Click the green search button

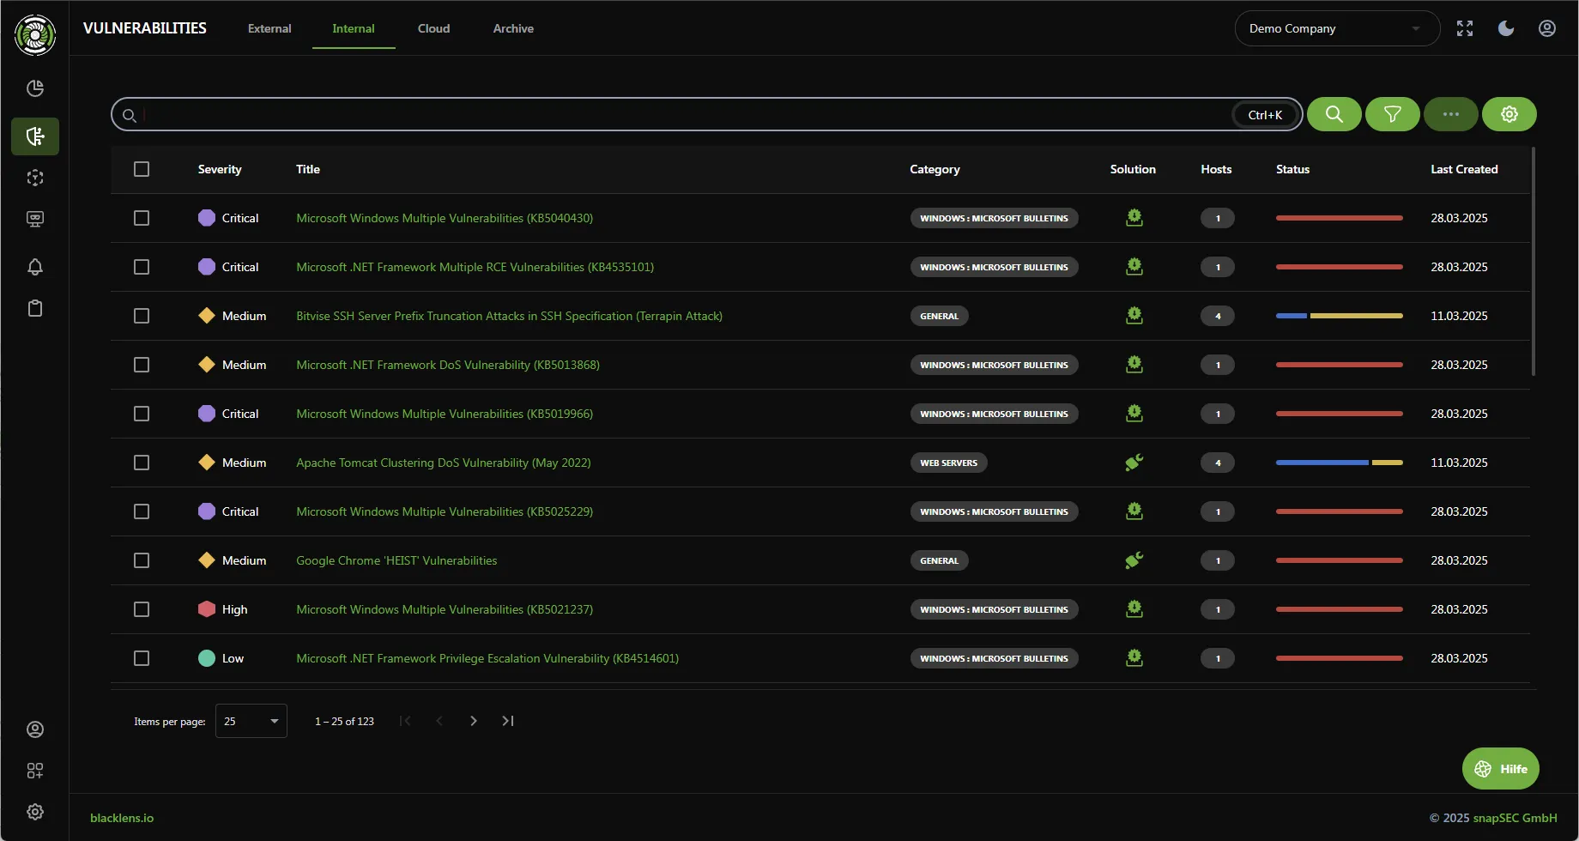[1334, 114]
